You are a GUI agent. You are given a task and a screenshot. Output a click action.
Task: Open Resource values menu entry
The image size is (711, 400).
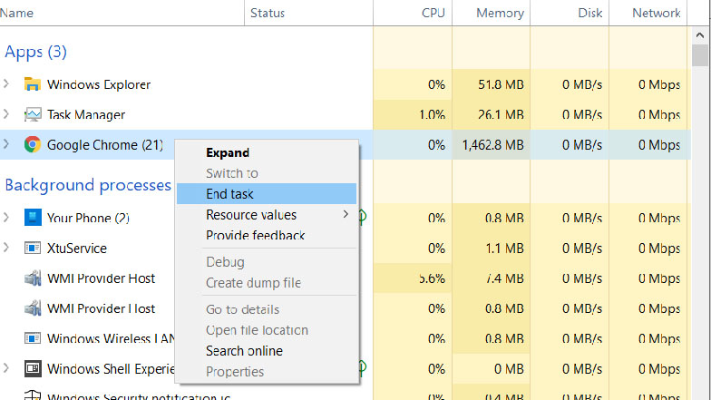pos(267,214)
